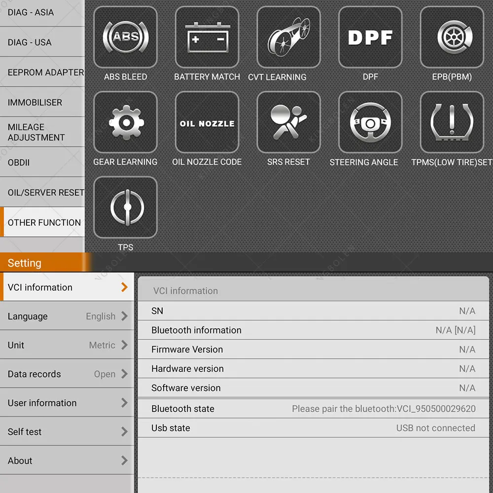This screenshot has height=493, width=493.
Task: Click the N/A [N/A] Bluetooth value
Action: (456, 330)
